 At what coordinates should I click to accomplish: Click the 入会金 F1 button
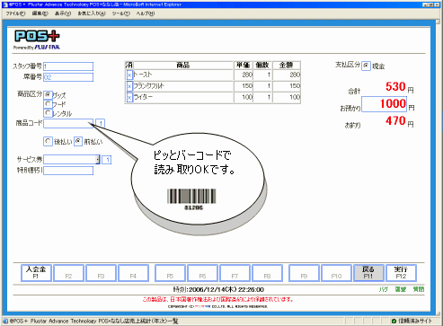(36, 273)
